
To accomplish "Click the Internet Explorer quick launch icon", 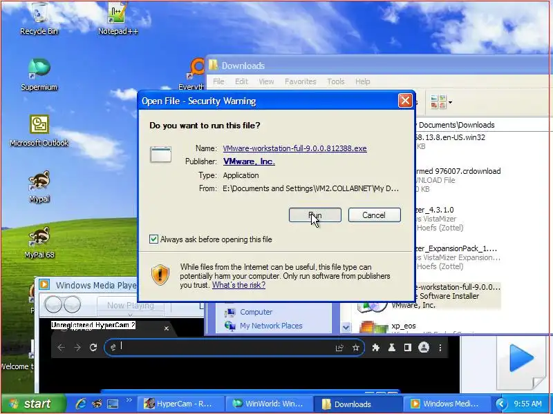I will [81, 404].
